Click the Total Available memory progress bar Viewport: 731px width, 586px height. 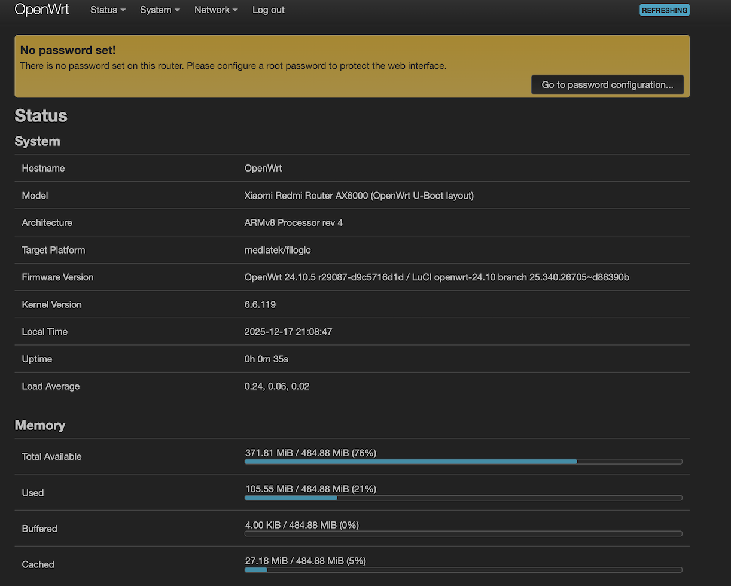click(x=463, y=462)
